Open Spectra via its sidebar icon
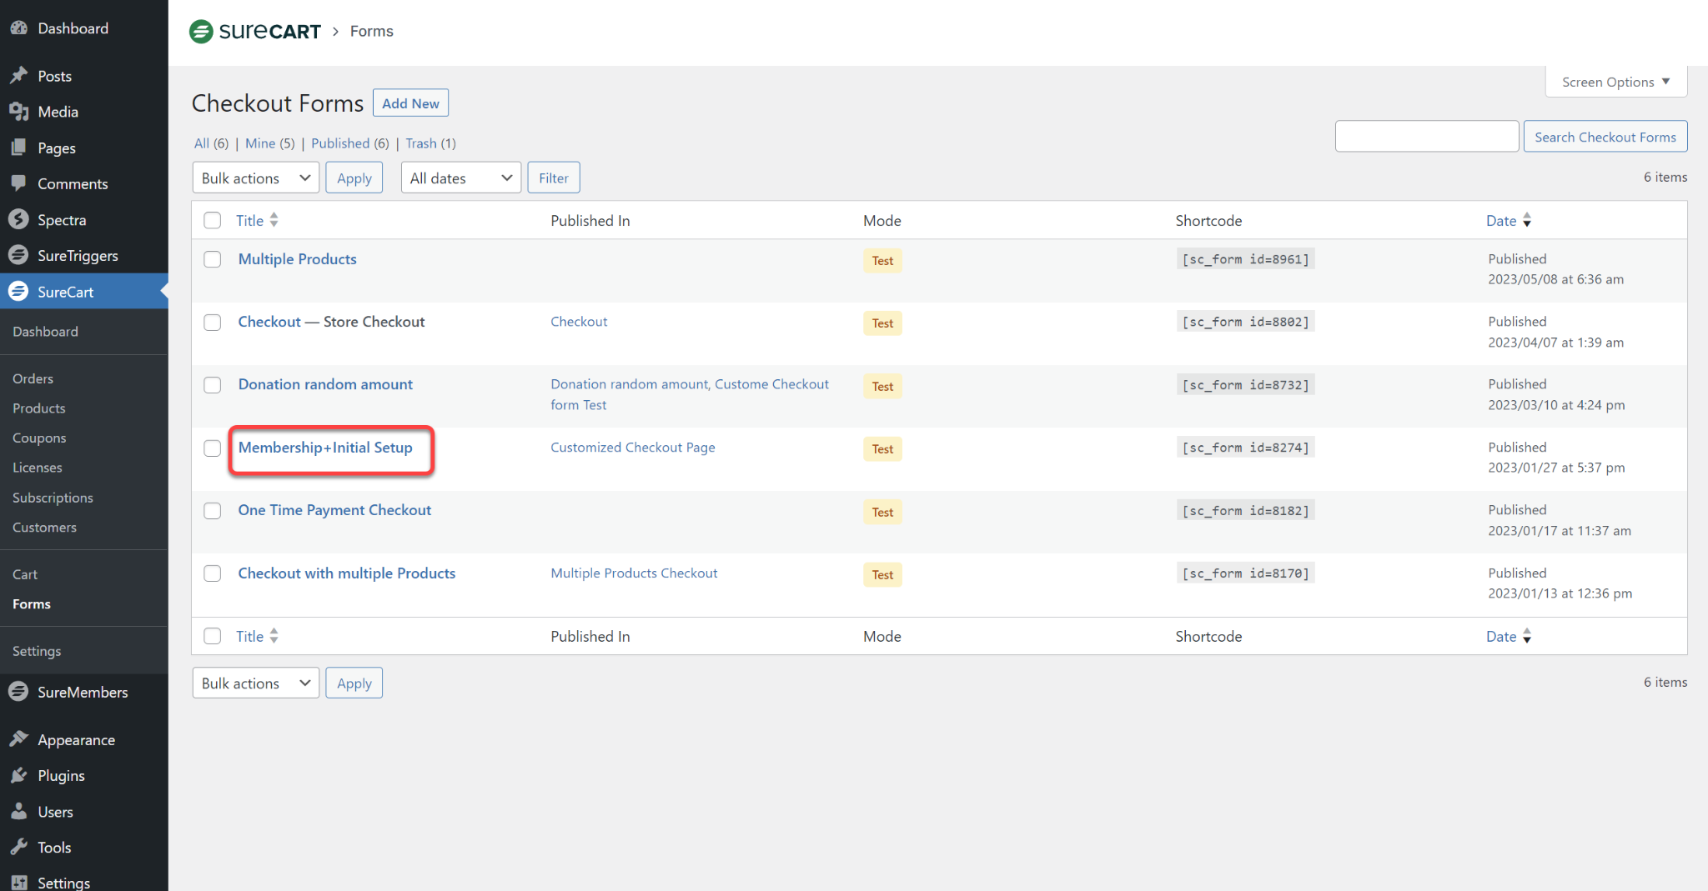The image size is (1708, 891). (19, 219)
